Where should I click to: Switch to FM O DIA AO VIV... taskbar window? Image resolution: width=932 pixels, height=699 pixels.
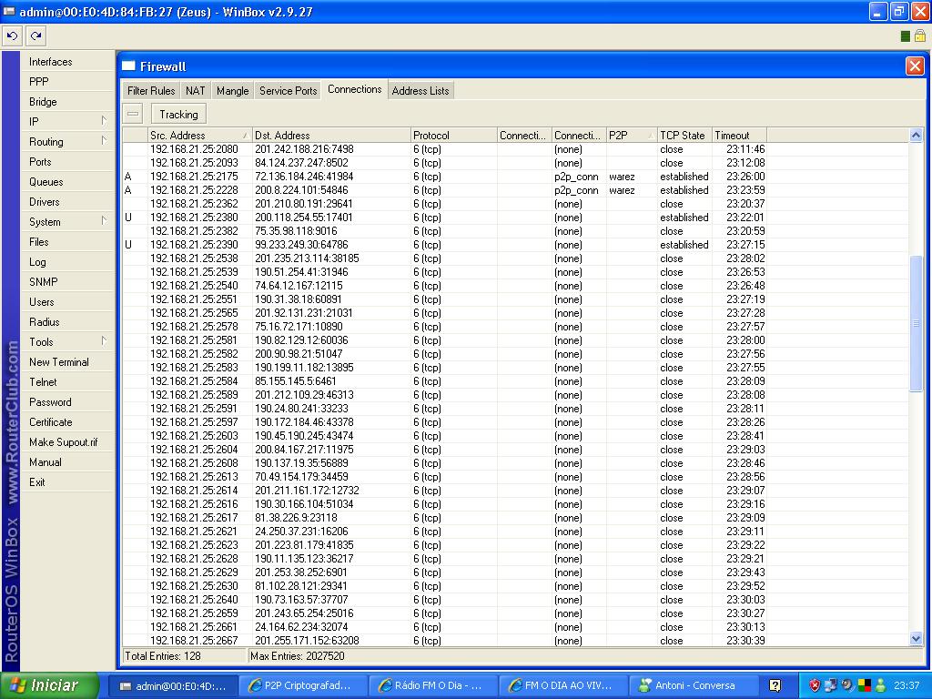(562, 685)
